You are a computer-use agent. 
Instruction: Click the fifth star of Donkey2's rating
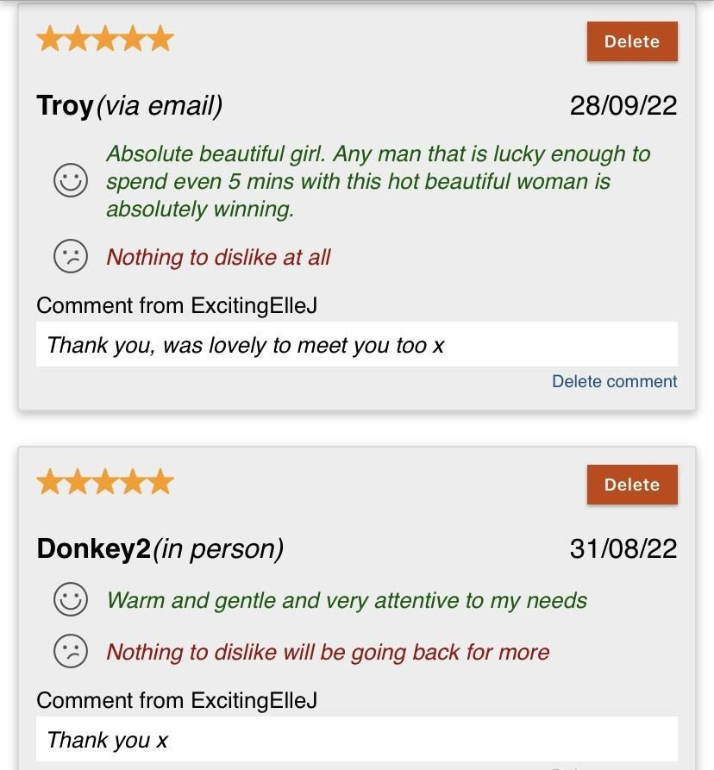tap(160, 481)
